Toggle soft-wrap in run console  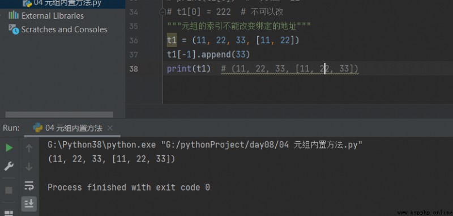point(29,185)
